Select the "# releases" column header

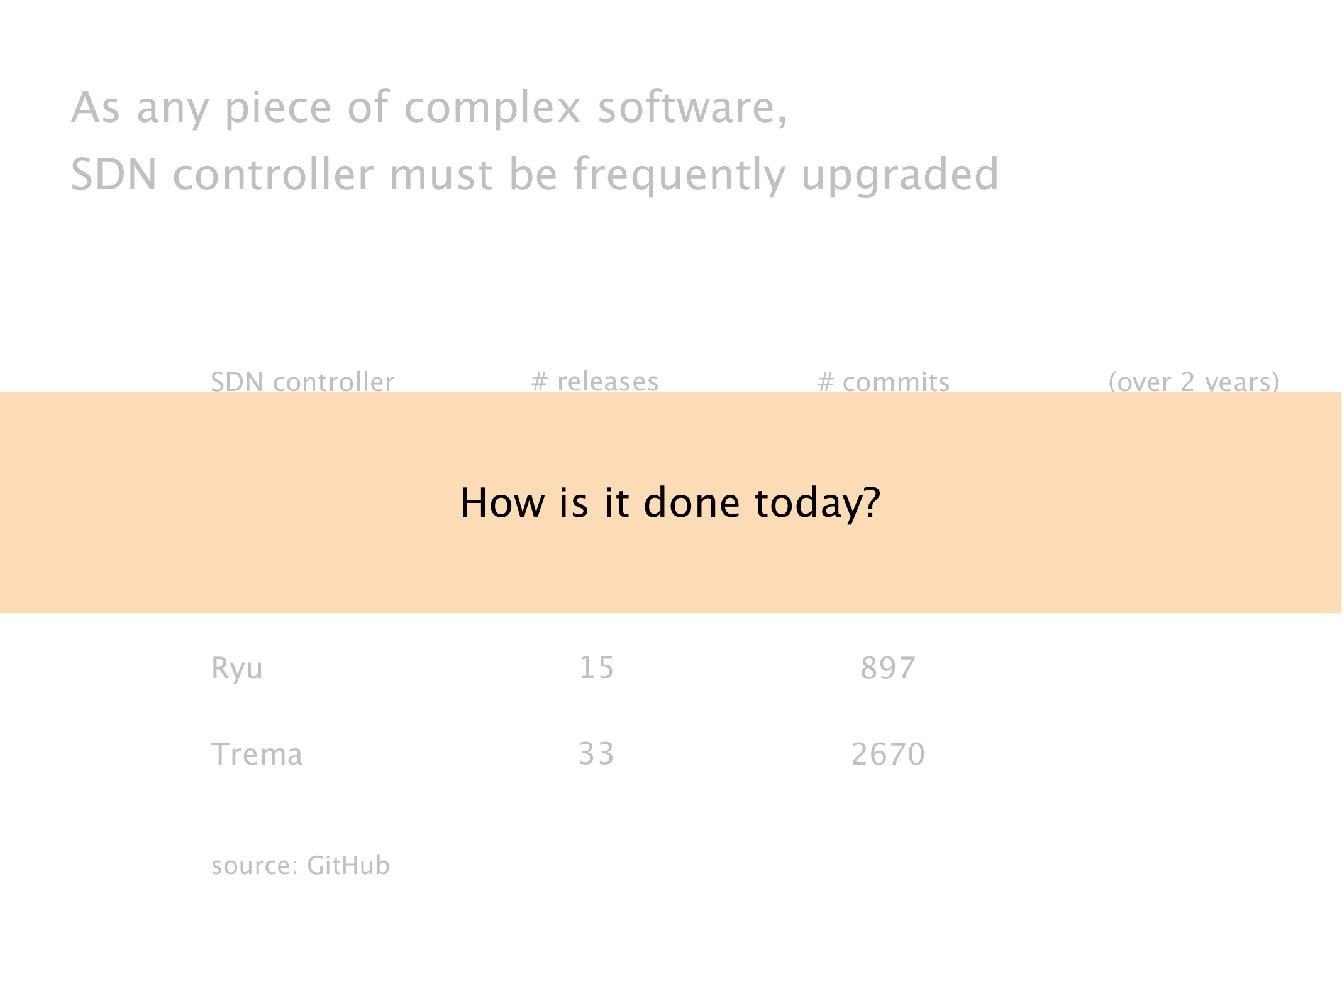(595, 381)
